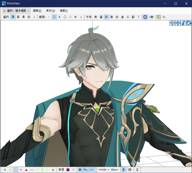Open the 表示(V) menu

point(51,11)
